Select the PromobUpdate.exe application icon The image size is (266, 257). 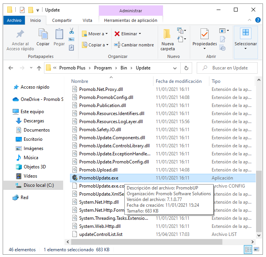[75, 178]
